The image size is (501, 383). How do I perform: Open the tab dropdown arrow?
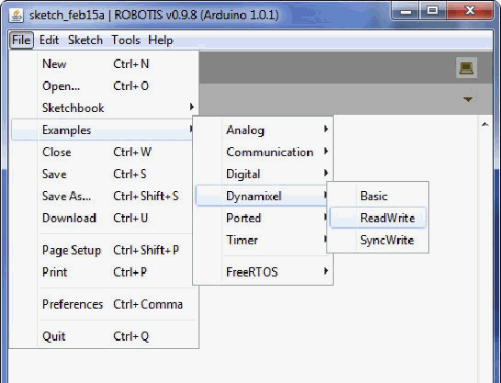pyautogui.click(x=468, y=99)
